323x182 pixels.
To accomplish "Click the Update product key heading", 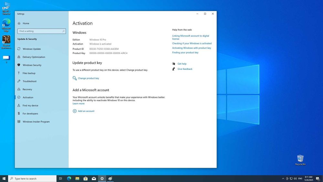I will [x=87, y=63].
